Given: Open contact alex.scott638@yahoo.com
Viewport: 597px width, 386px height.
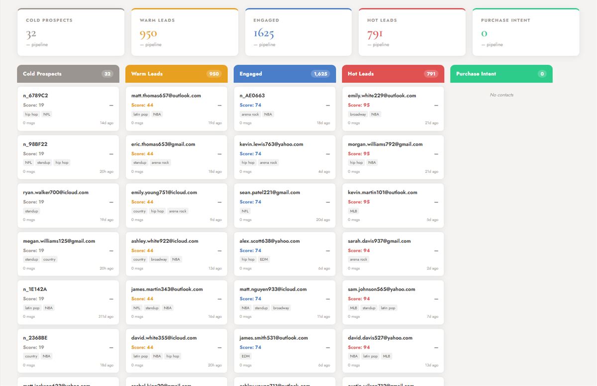Looking at the screenshot, I should [285, 254].
